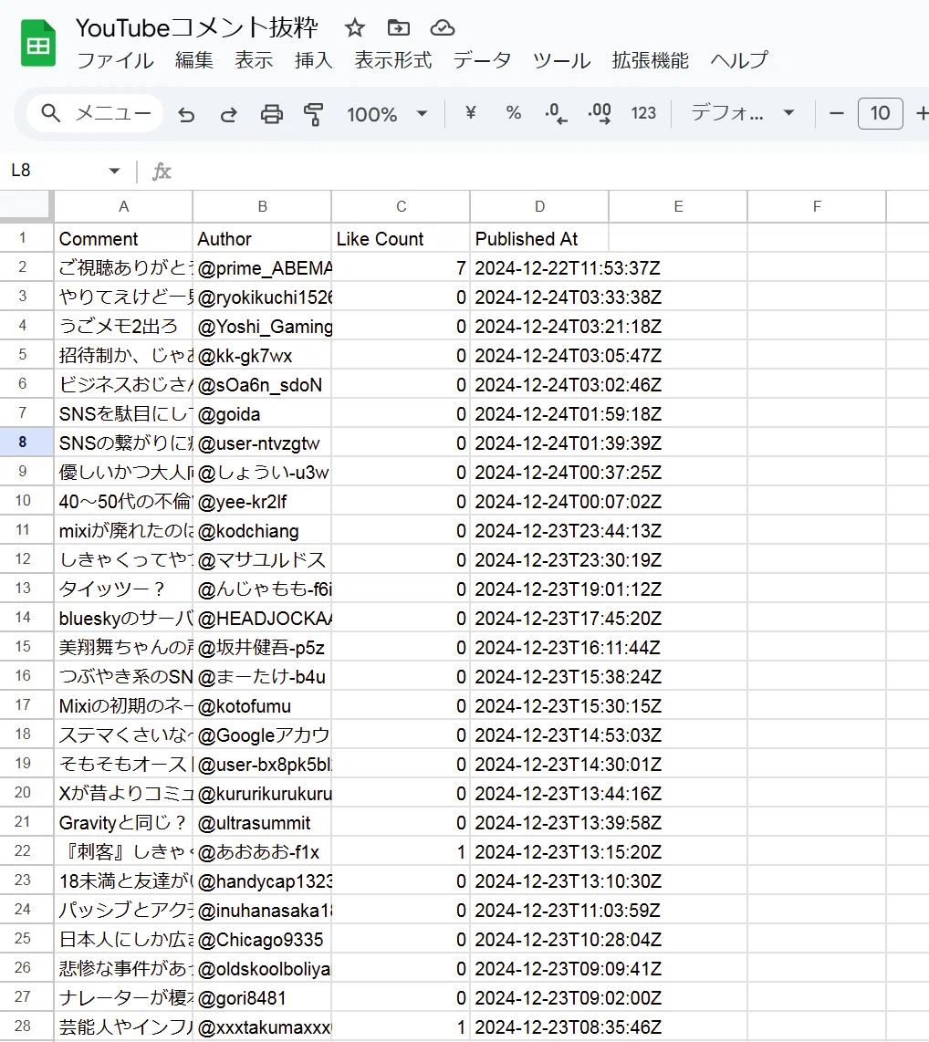Expand the name box dropdown arrow
Screen dimensions: 929x1042
(114, 172)
